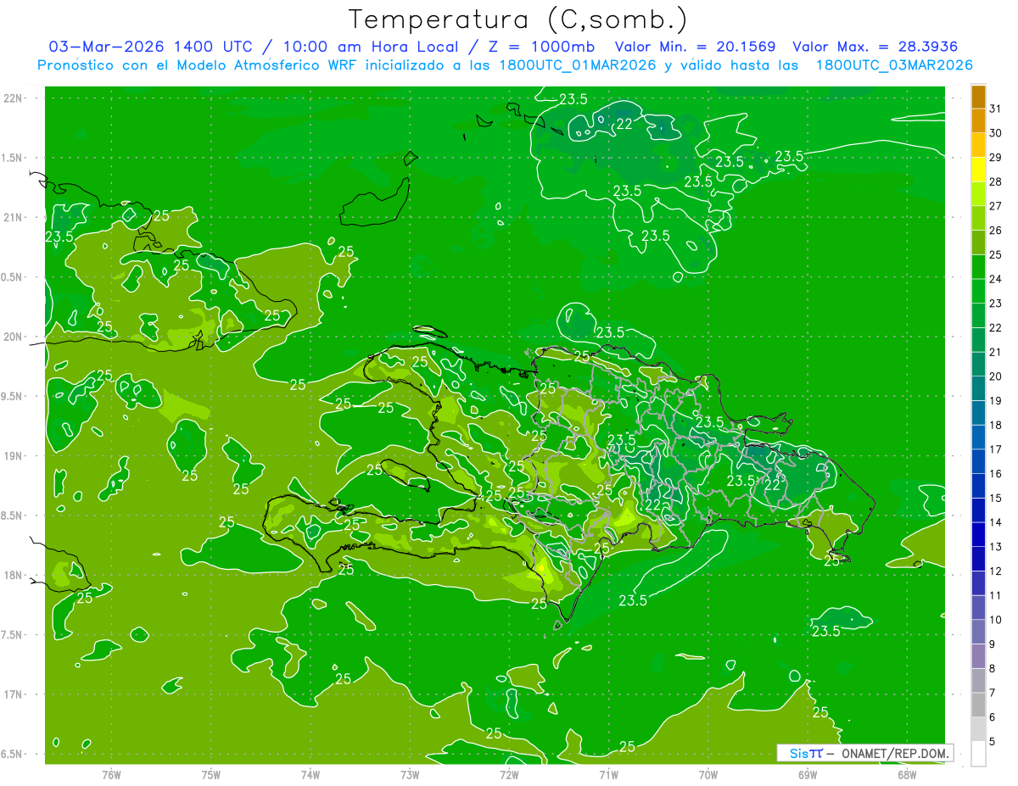Screen dimensions: 1018x786
Task: Click the '1800UTC_03MAR2026' valid-until text
Action: tap(893, 65)
